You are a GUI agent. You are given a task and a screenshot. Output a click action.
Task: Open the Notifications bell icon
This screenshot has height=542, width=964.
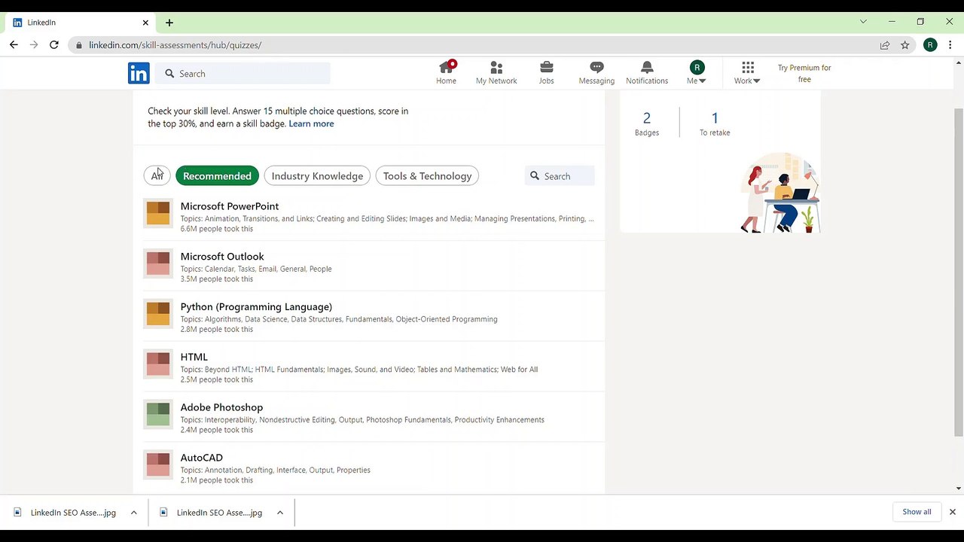(x=647, y=73)
